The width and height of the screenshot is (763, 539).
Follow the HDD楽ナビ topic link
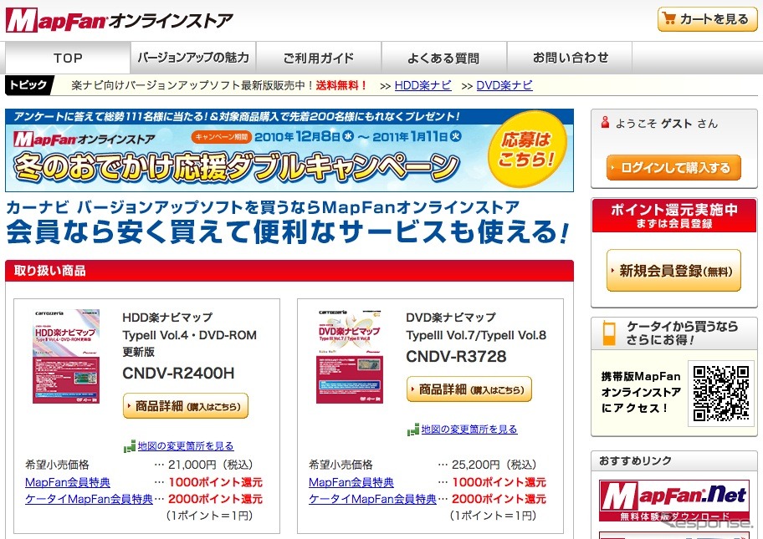pyautogui.click(x=422, y=85)
